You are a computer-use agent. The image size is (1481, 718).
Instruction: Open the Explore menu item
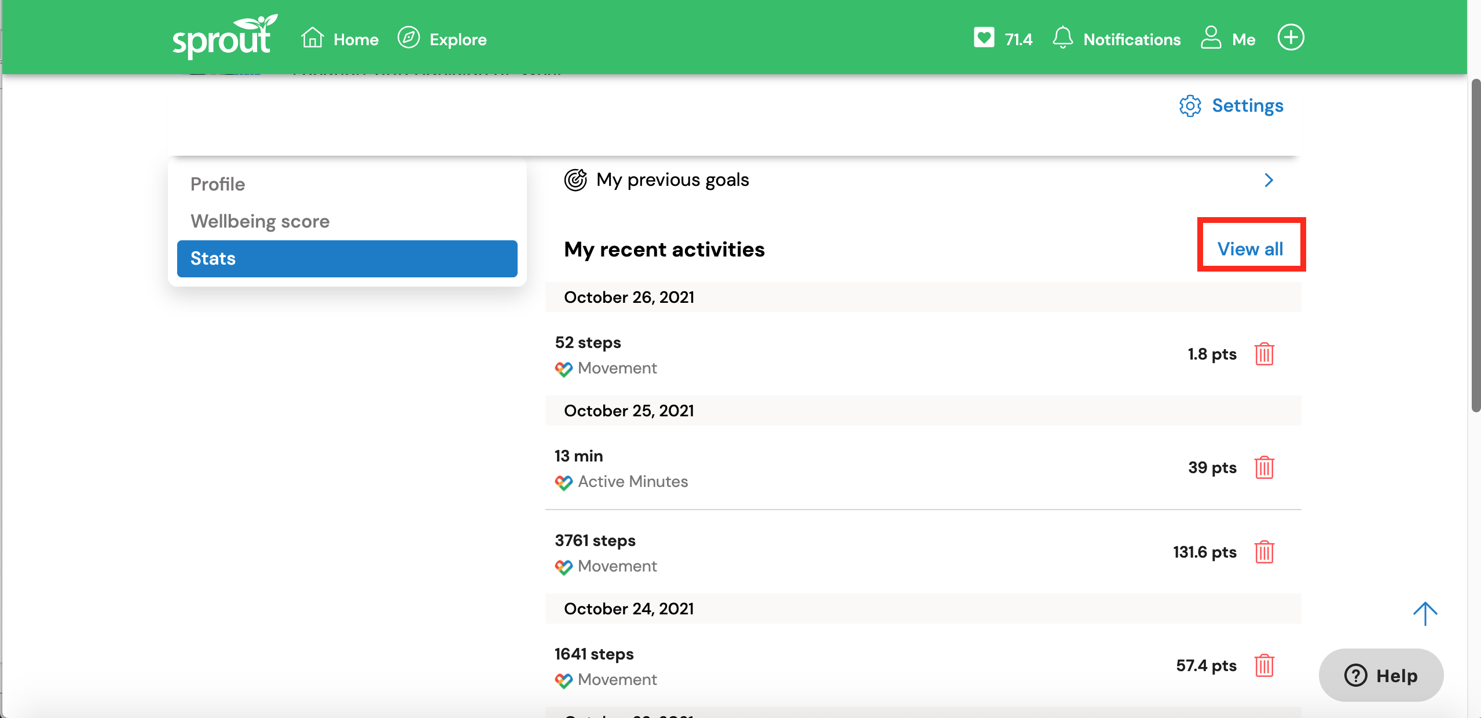[x=458, y=39]
